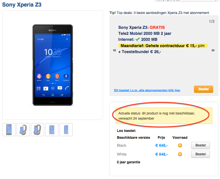Select the second thumbnail with headphones
220x179 pixels.
[x=23, y=130]
